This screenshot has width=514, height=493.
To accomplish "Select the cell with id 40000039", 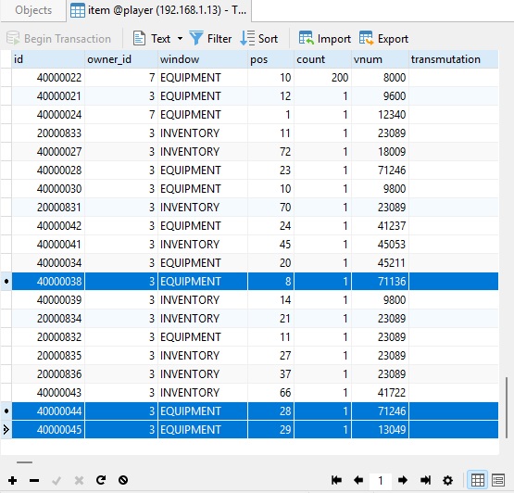I will (48, 300).
